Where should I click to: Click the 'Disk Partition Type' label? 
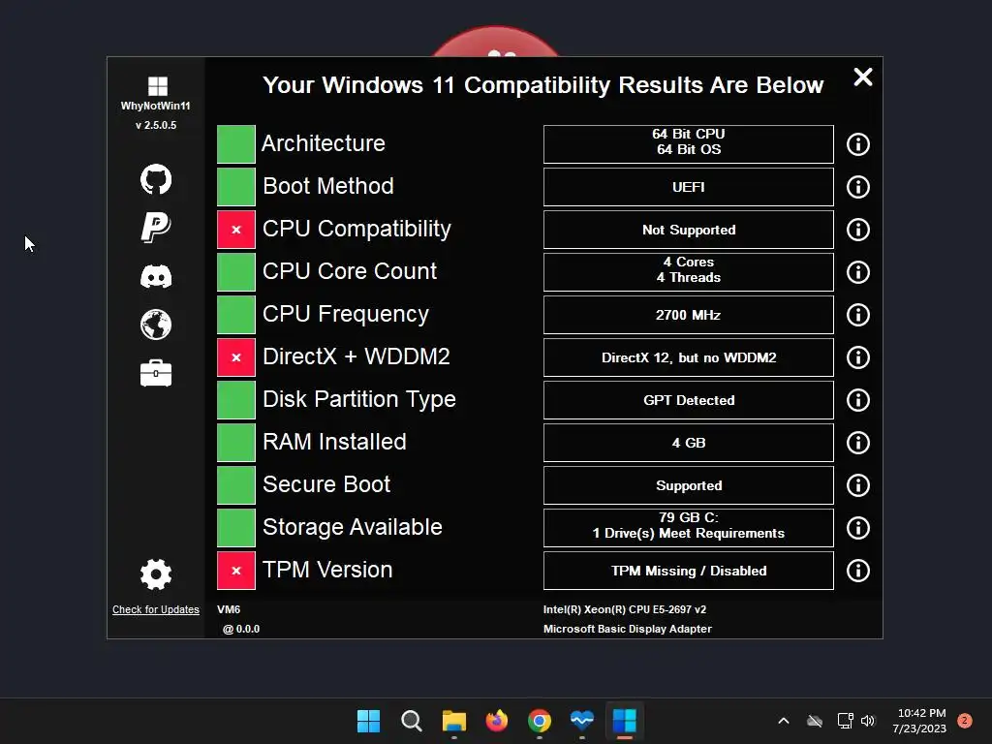[359, 399]
